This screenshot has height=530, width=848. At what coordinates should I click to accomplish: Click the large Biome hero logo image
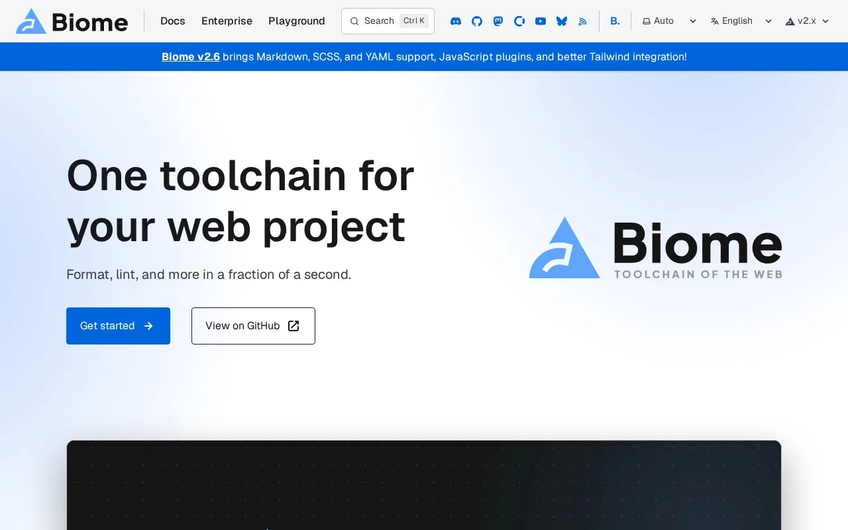point(655,248)
